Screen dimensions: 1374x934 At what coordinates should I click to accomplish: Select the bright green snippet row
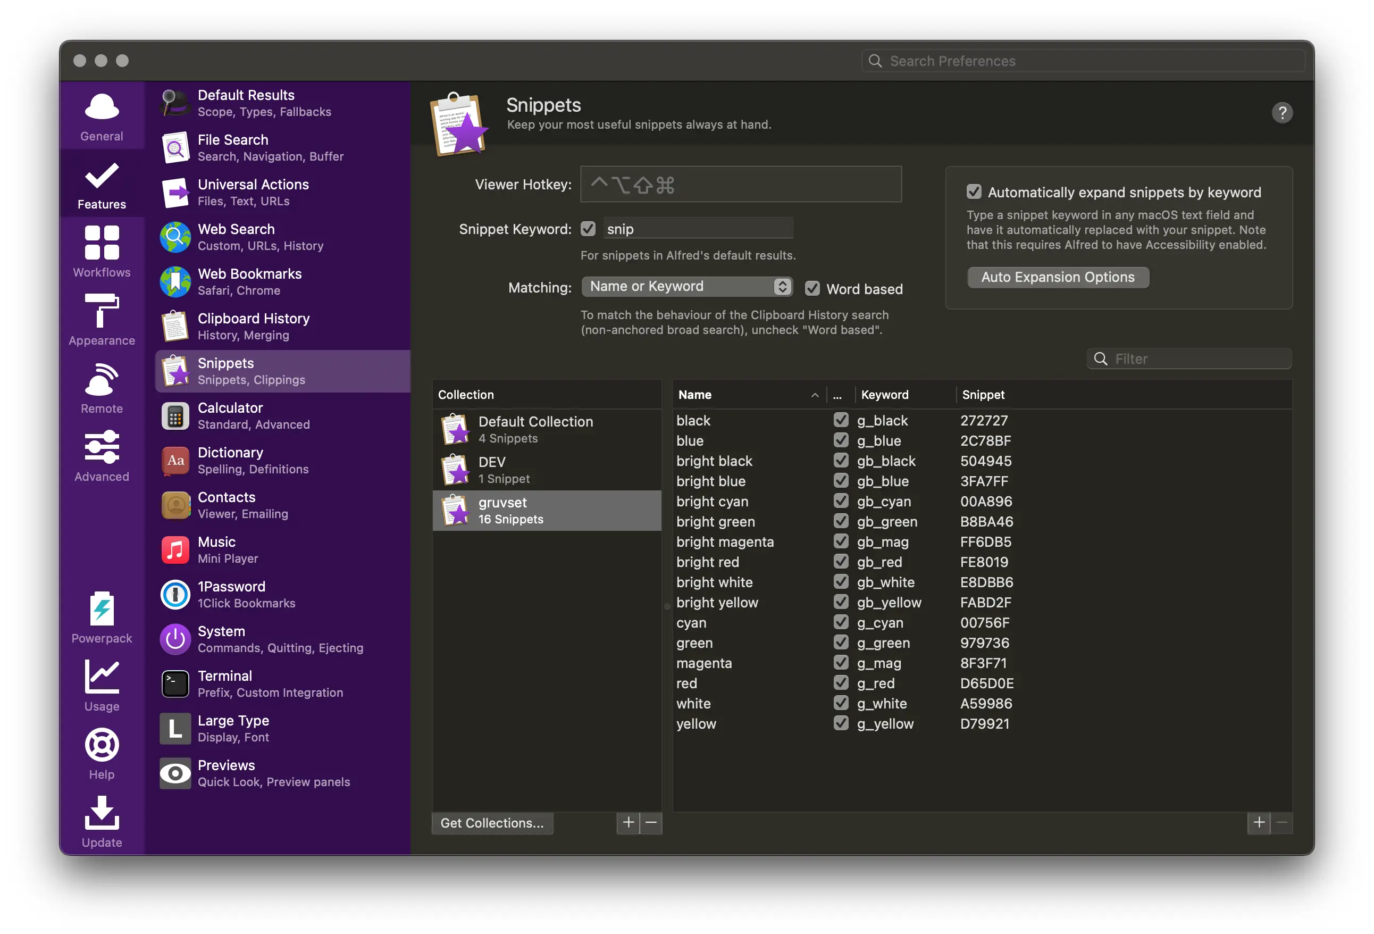click(x=982, y=521)
